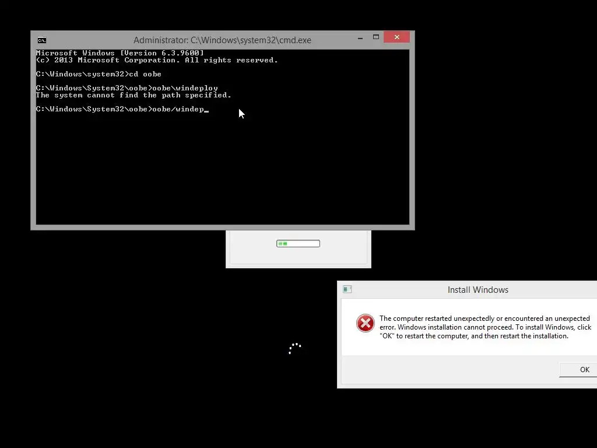Click 'The system cannot find the path specified.'
The width and height of the screenshot is (597, 448).
pos(134,95)
